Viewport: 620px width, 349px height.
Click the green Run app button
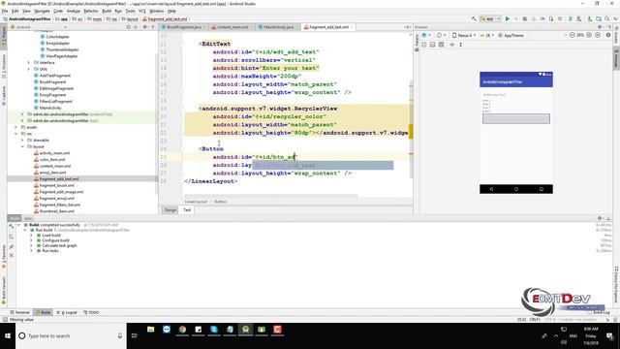click(508, 18)
